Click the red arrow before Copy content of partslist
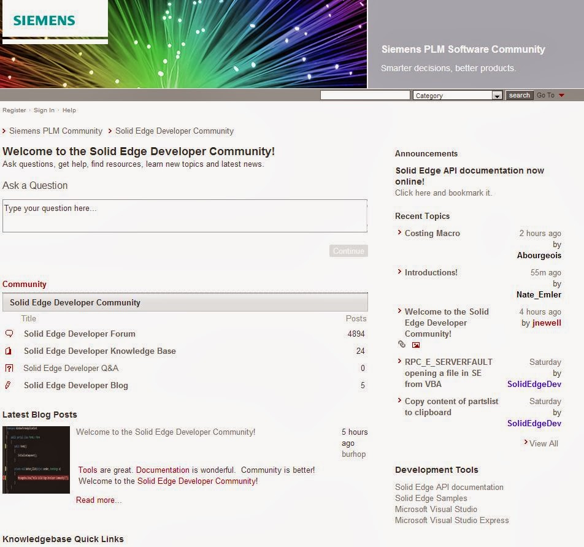Screen dimensions: 584x547 pyautogui.click(x=399, y=400)
